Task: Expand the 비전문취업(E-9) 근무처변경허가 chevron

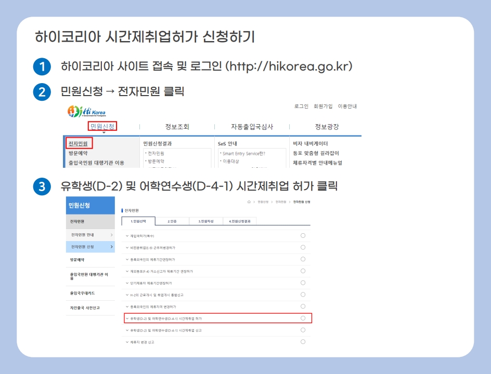Action: tap(127, 248)
